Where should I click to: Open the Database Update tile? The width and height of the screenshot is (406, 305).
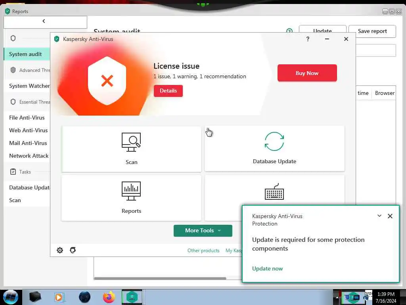(274, 149)
